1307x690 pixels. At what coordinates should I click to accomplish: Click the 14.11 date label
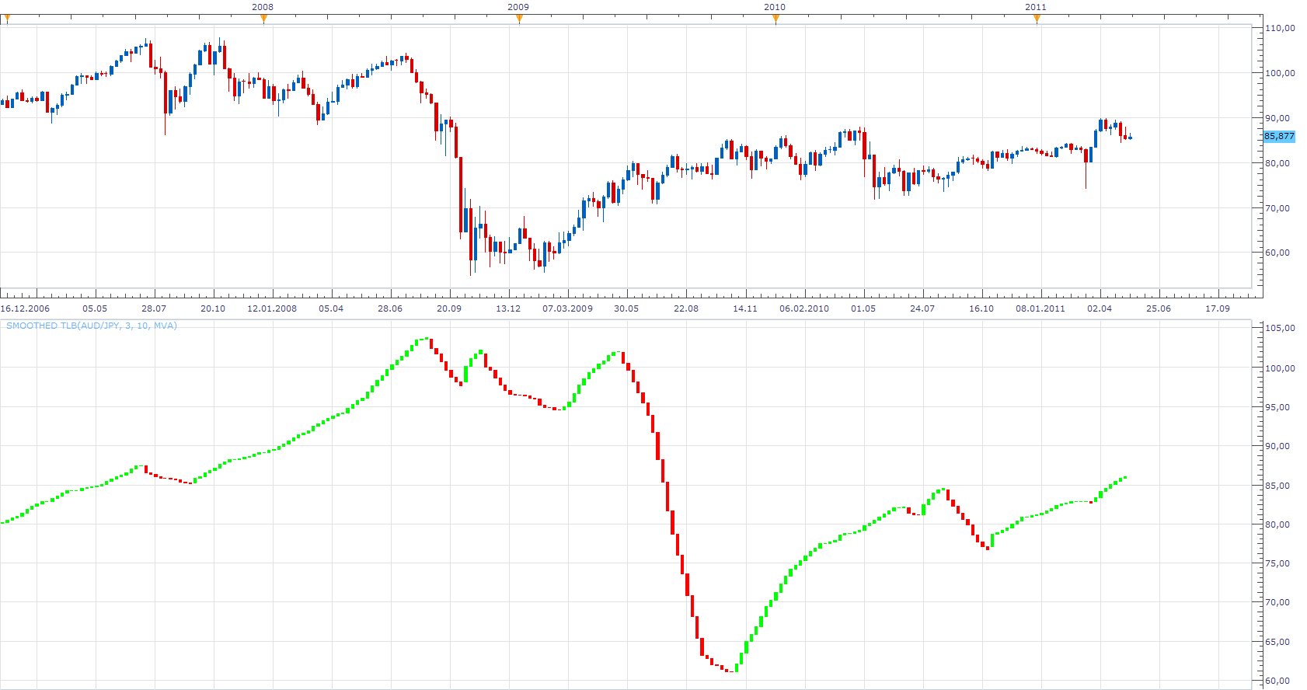click(x=745, y=308)
